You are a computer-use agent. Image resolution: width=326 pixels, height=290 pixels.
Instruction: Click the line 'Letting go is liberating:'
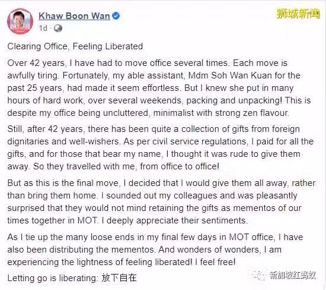point(53,278)
